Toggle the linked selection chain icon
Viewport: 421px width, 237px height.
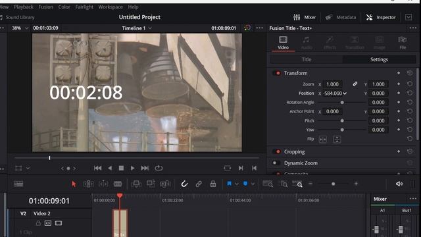click(199, 184)
